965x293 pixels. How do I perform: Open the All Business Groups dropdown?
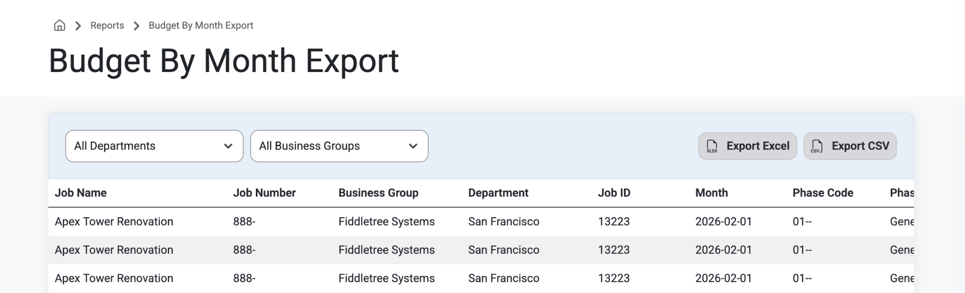pos(339,146)
